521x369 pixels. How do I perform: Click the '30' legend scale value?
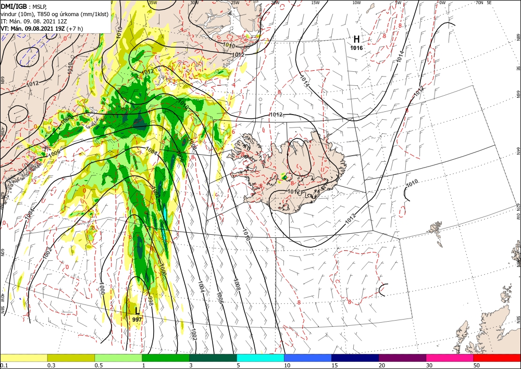429,365
